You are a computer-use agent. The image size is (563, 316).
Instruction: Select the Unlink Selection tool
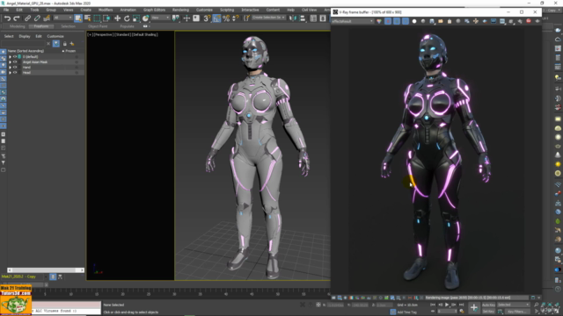pyautogui.click(x=37, y=18)
